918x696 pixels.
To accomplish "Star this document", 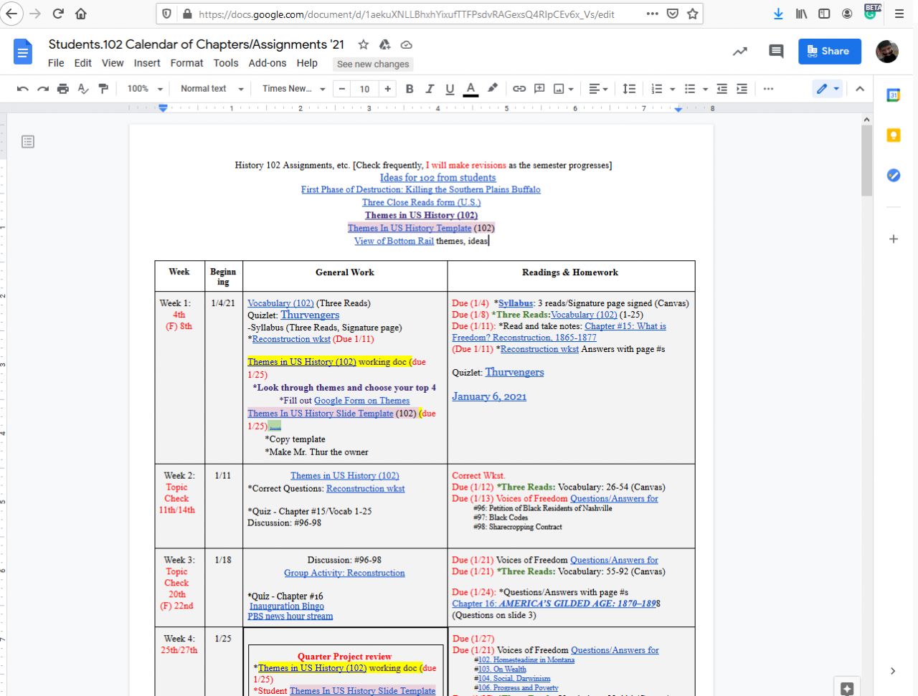I will [x=364, y=44].
